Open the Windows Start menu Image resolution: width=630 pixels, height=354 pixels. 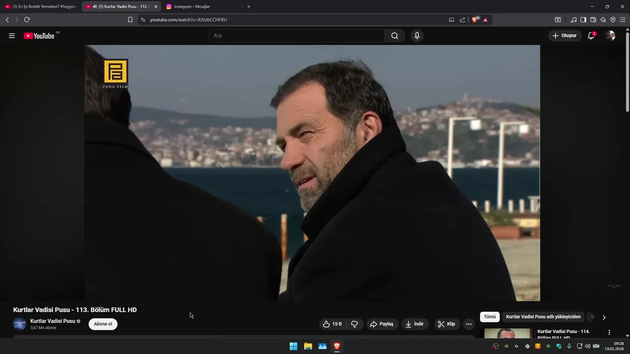point(293,346)
